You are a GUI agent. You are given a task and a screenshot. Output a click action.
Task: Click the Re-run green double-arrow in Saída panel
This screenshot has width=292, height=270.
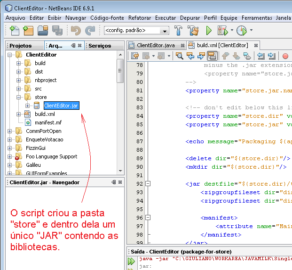click(x=131, y=261)
